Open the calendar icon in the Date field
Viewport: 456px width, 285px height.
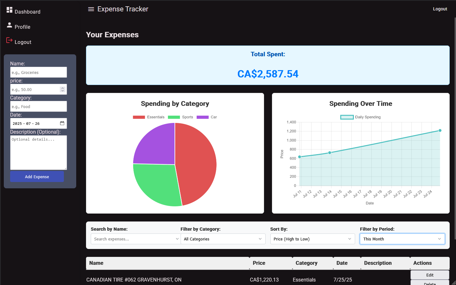(62, 123)
